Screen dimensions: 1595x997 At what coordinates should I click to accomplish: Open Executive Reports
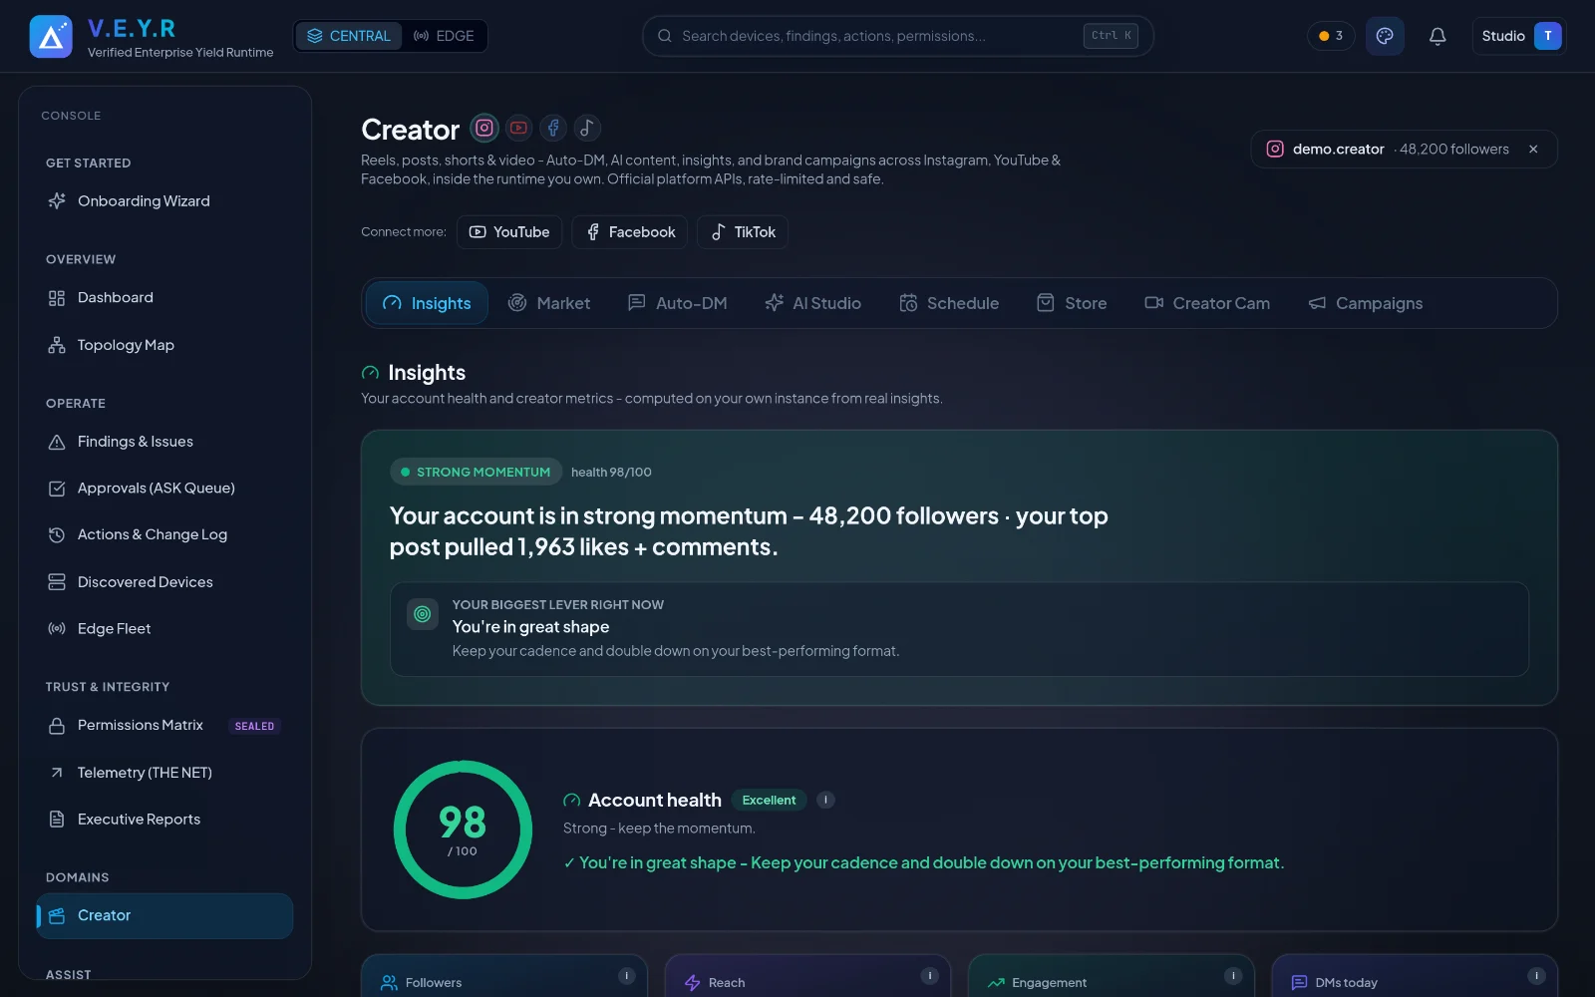coord(164,820)
